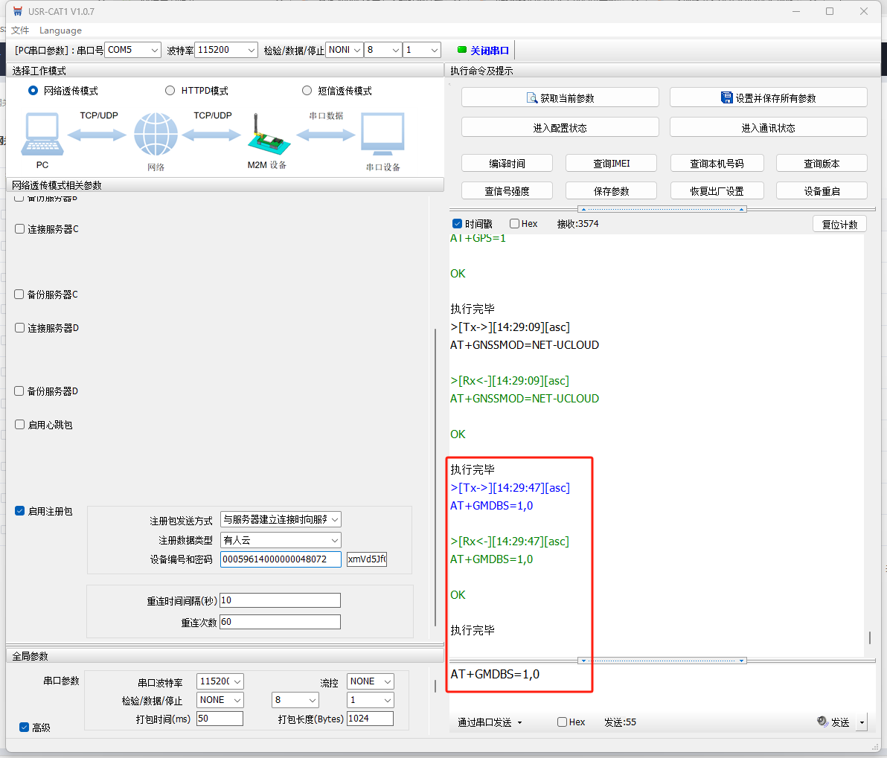This screenshot has width=887, height=758.
Task: Click the green close serial port icon
Action: click(462, 50)
